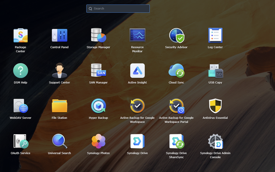Launch Support Center

coord(59,71)
